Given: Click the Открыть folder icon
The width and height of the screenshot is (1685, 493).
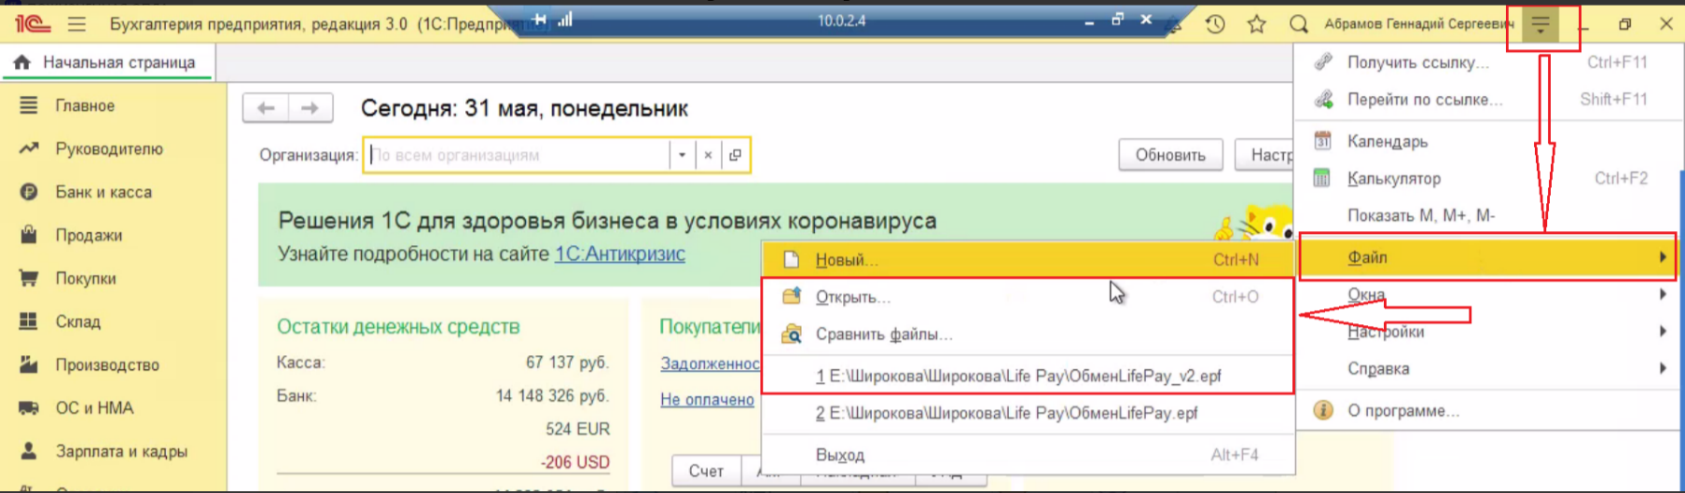Looking at the screenshot, I should (x=792, y=296).
